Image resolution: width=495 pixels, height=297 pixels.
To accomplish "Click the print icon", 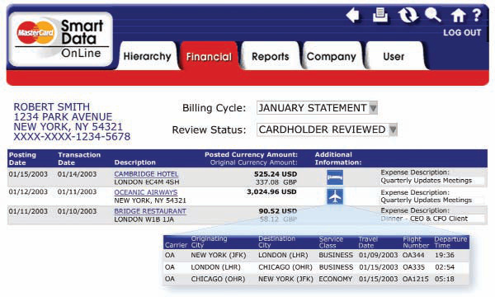I will (x=380, y=15).
